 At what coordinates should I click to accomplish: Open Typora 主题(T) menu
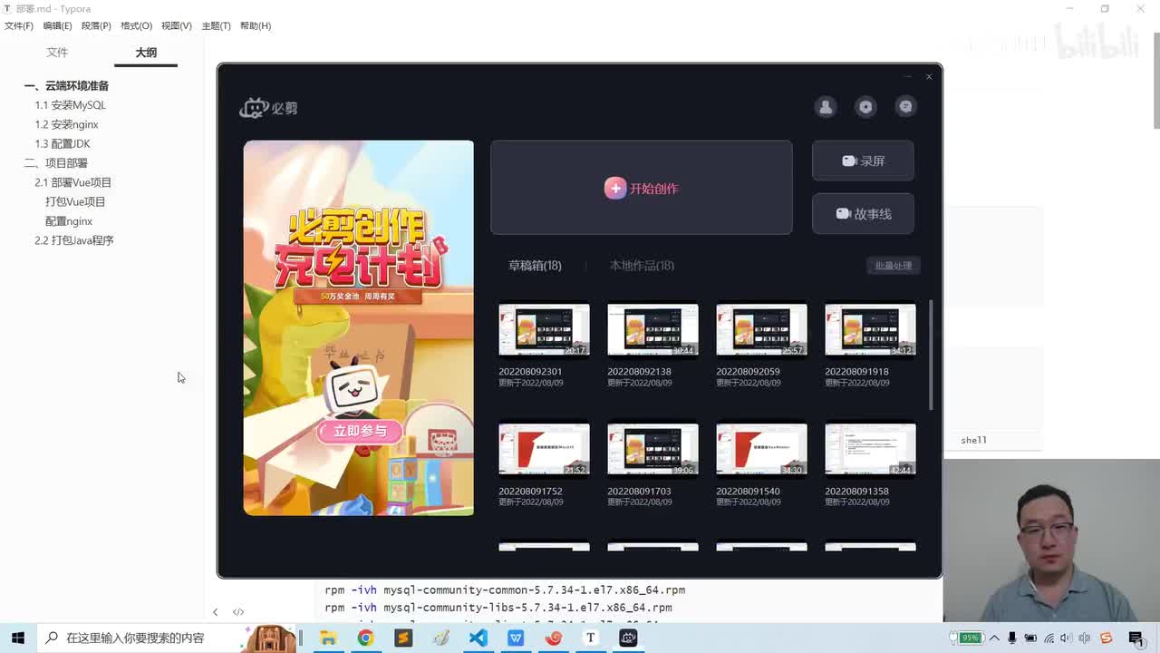(x=216, y=25)
